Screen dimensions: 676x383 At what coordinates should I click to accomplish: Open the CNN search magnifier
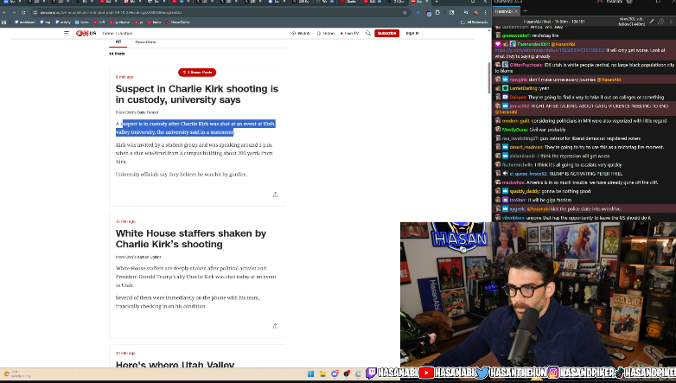click(368, 33)
